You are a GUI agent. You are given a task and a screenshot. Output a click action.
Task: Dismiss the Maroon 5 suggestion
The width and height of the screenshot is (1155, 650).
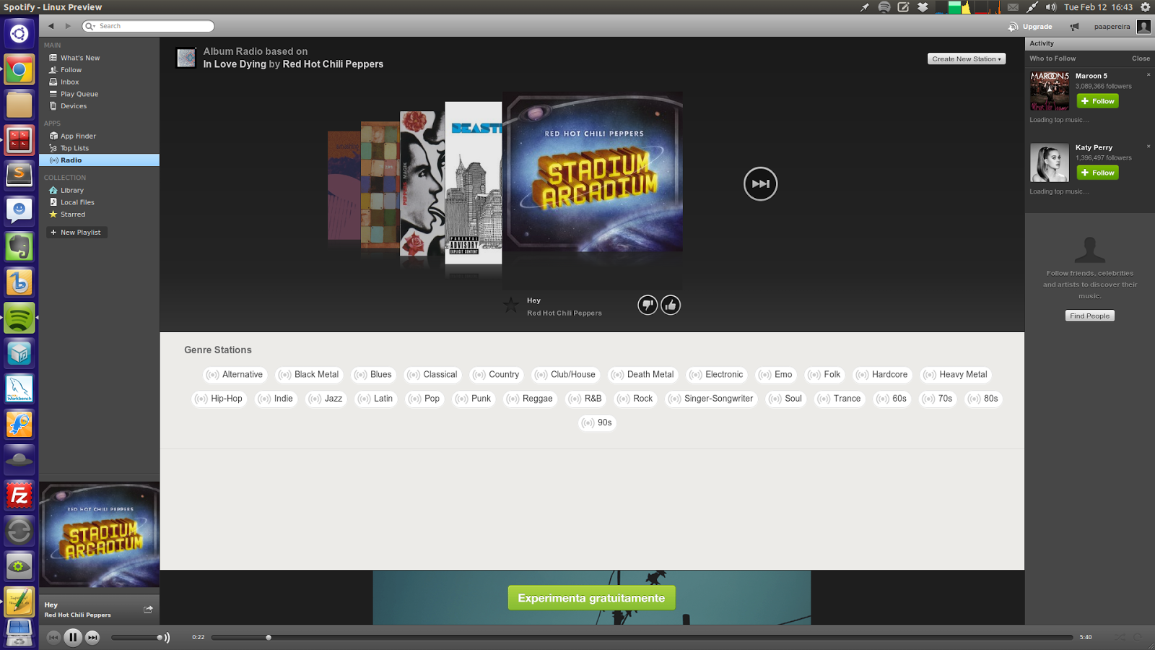point(1149,74)
